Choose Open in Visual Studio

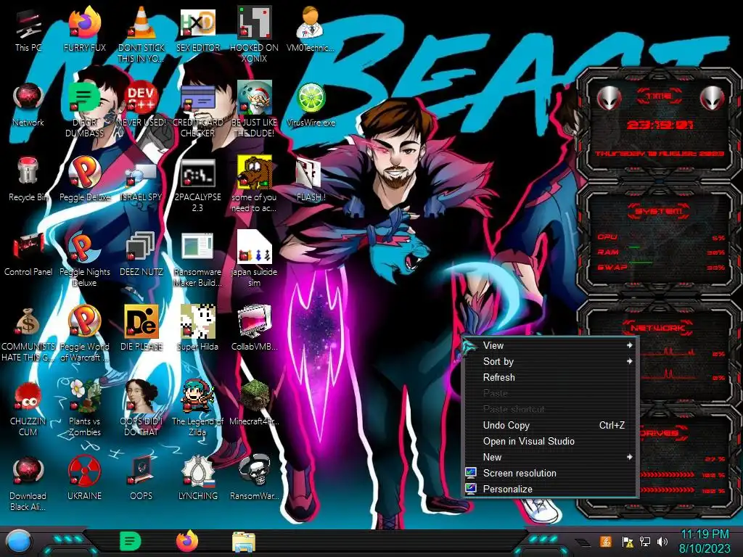(x=551, y=441)
